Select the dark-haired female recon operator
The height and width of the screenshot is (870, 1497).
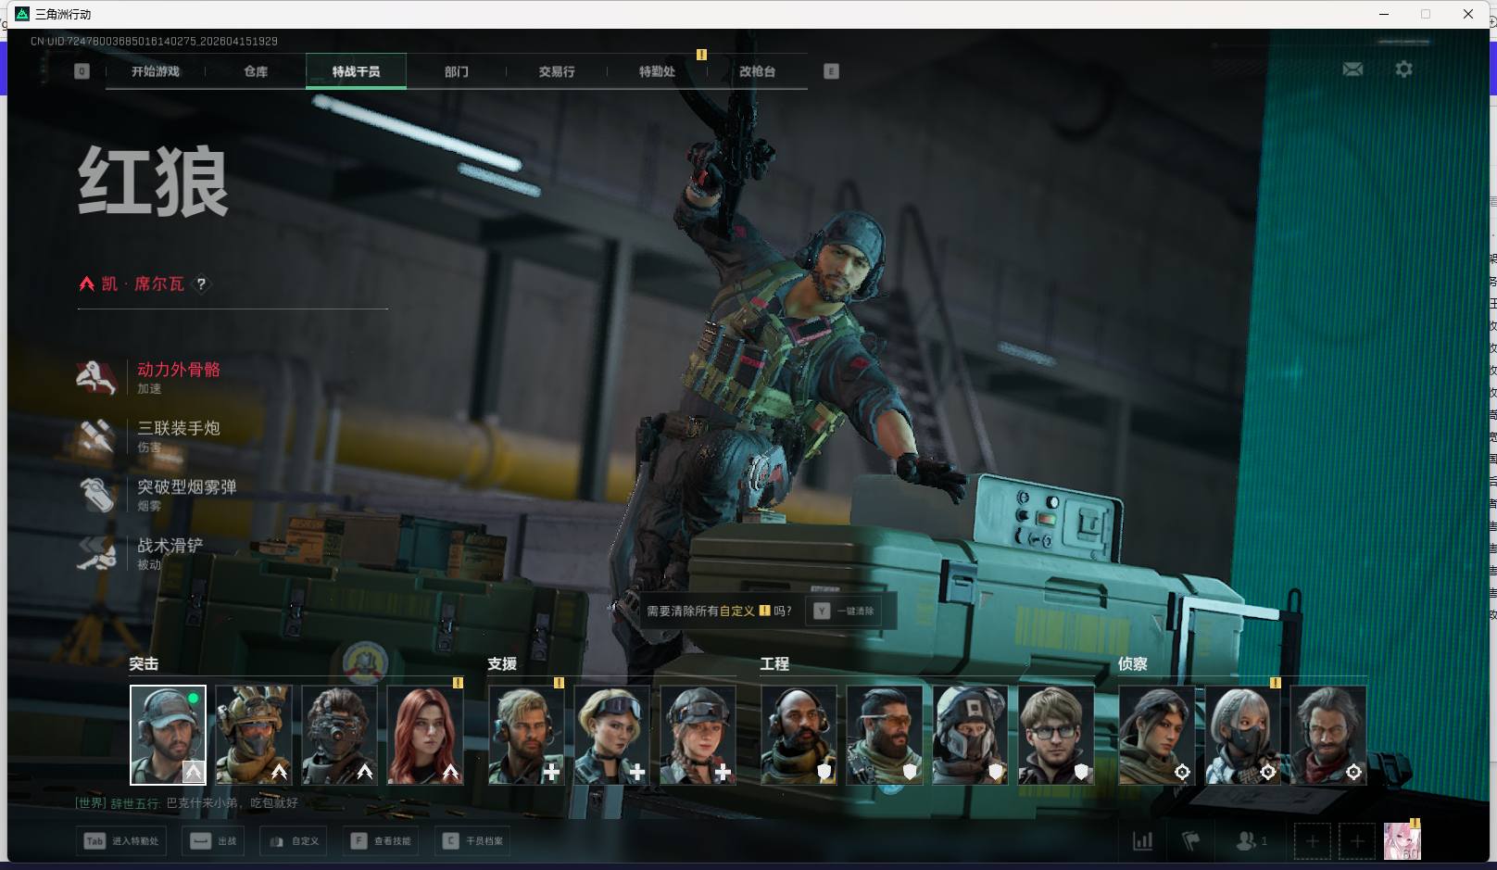click(1157, 735)
